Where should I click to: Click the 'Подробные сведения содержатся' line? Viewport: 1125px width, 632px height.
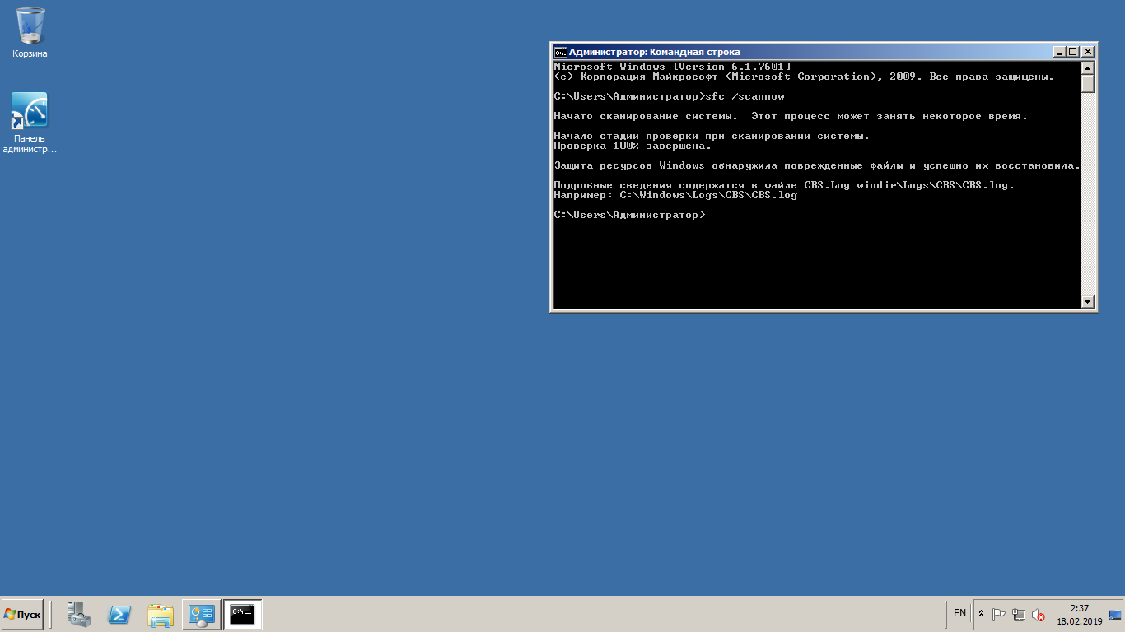click(784, 185)
